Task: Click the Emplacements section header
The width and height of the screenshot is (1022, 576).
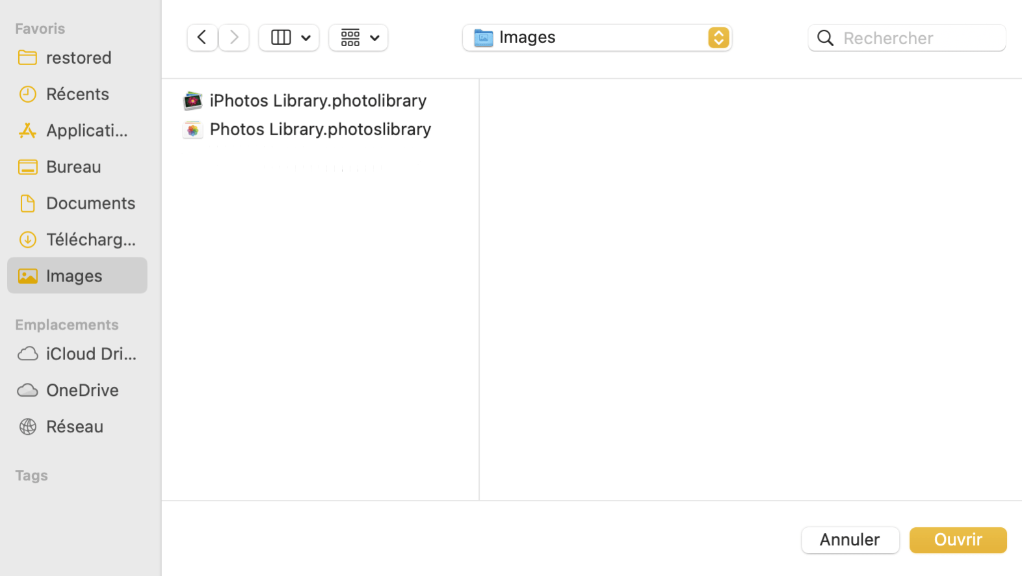Action: pos(67,325)
